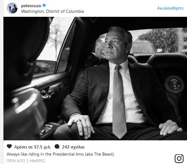187x164 pixels.
Task: Open Washington, District of Columbia location
Action: [x=52, y=11]
